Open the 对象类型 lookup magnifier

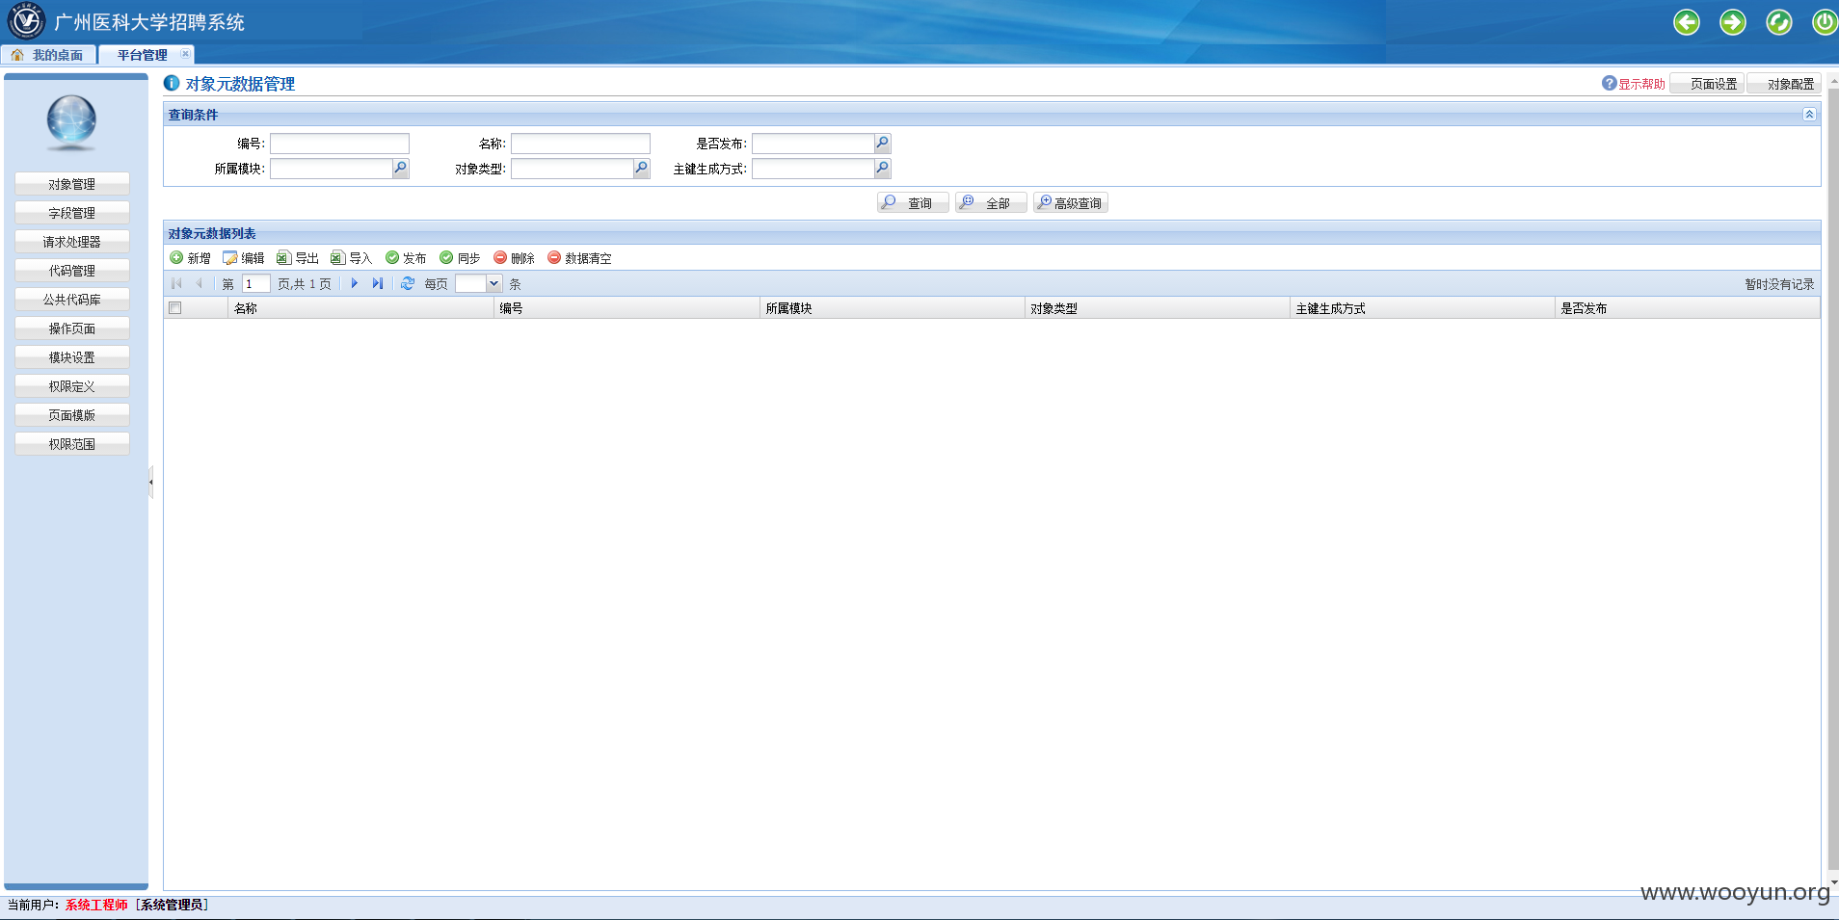click(641, 169)
